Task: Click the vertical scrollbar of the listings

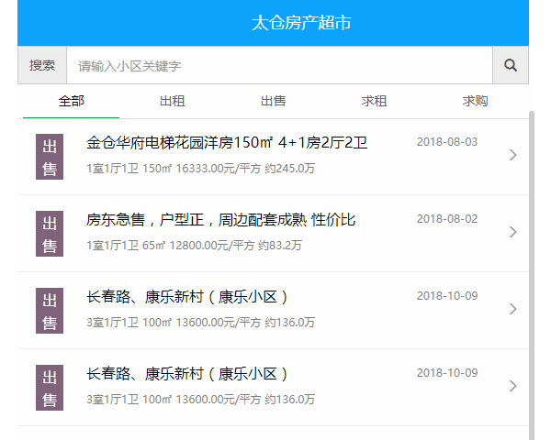Action: [x=532, y=275]
